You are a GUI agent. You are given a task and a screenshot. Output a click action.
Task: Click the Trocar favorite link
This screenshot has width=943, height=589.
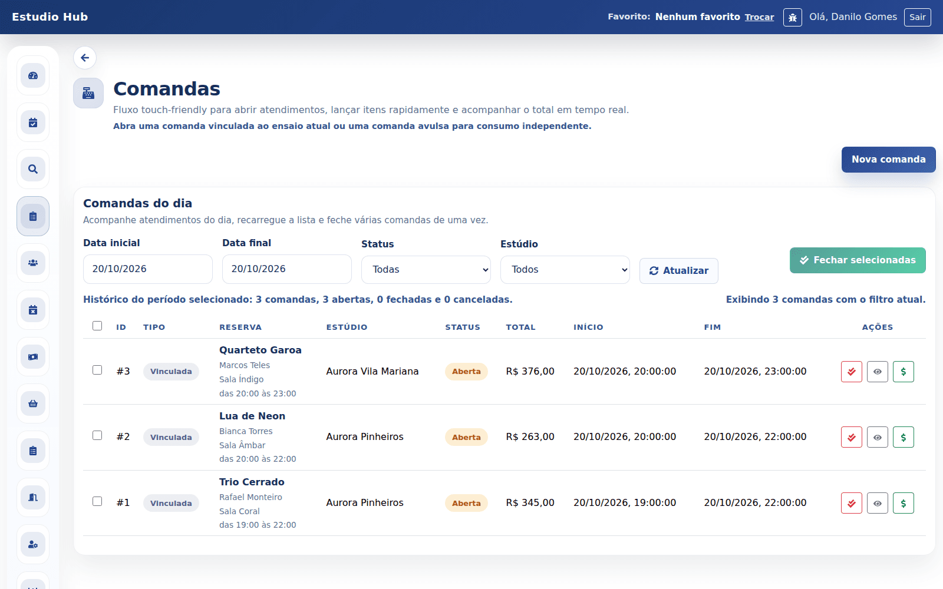tap(759, 17)
